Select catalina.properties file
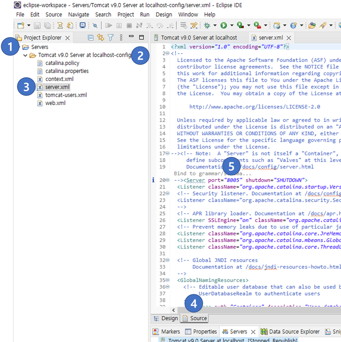Viewport: 341px width, 342px height. pos(67,71)
